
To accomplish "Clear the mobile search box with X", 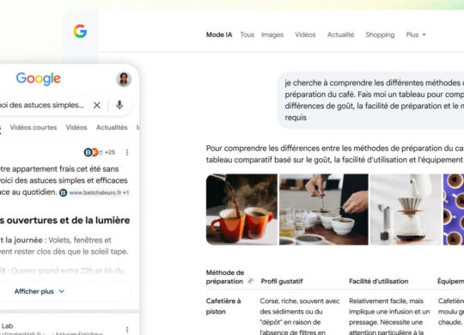I will [x=97, y=105].
